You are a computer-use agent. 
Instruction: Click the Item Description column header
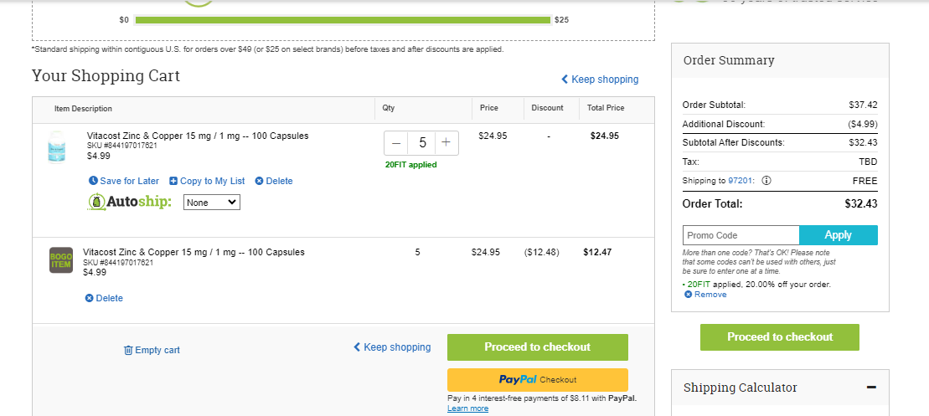pos(83,109)
